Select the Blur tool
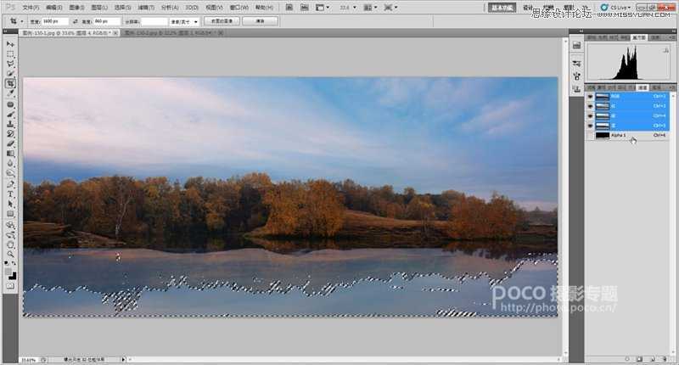This screenshot has height=365, width=679. pyautogui.click(x=10, y=163)
